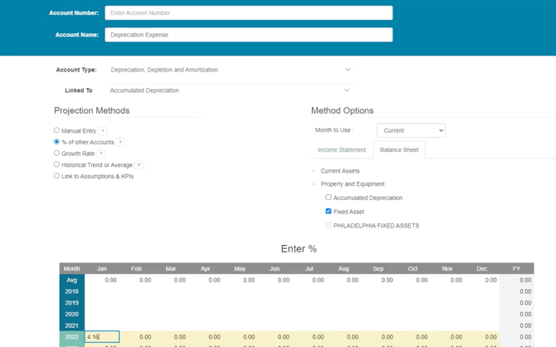Click the 2022 January percentage cell

102,337
